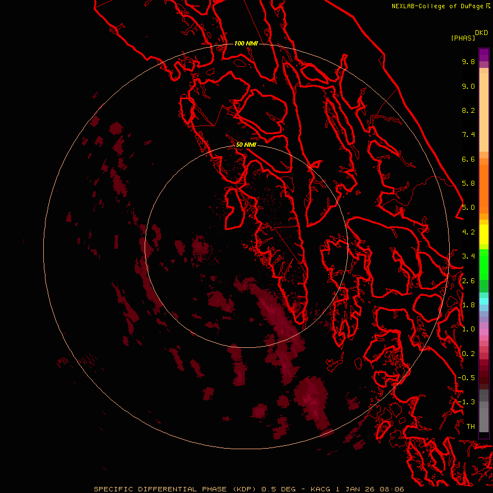Click the 4.2 legend value

click(468, 232)
